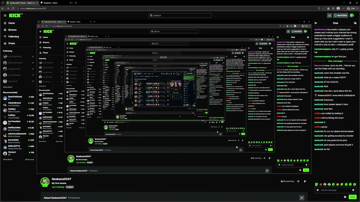Collapse Recommended list with Show Less
360x202 pixels.
click(30, 159)
